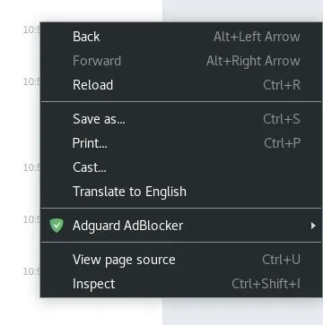Choose Back from the context menu

click(181, 37)
